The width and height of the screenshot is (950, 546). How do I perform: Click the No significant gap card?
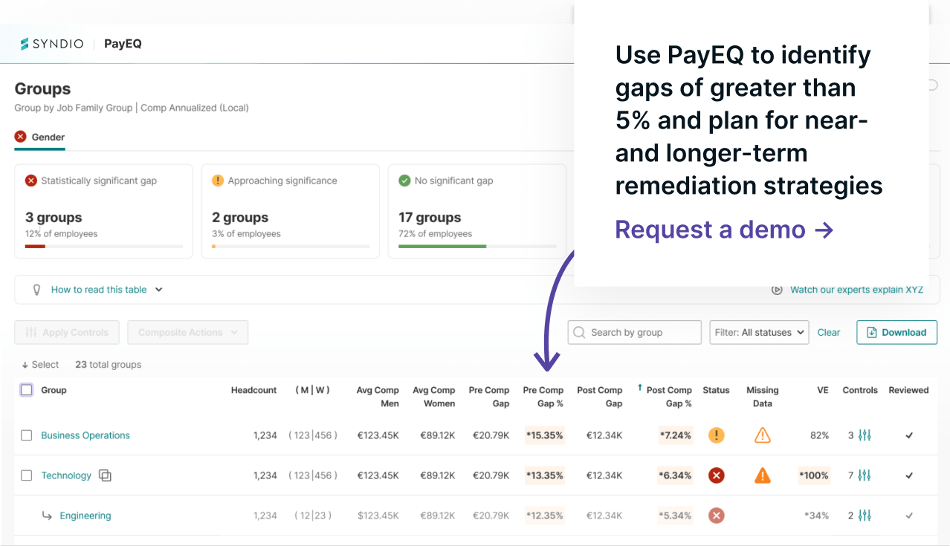[x=477, y=212]
